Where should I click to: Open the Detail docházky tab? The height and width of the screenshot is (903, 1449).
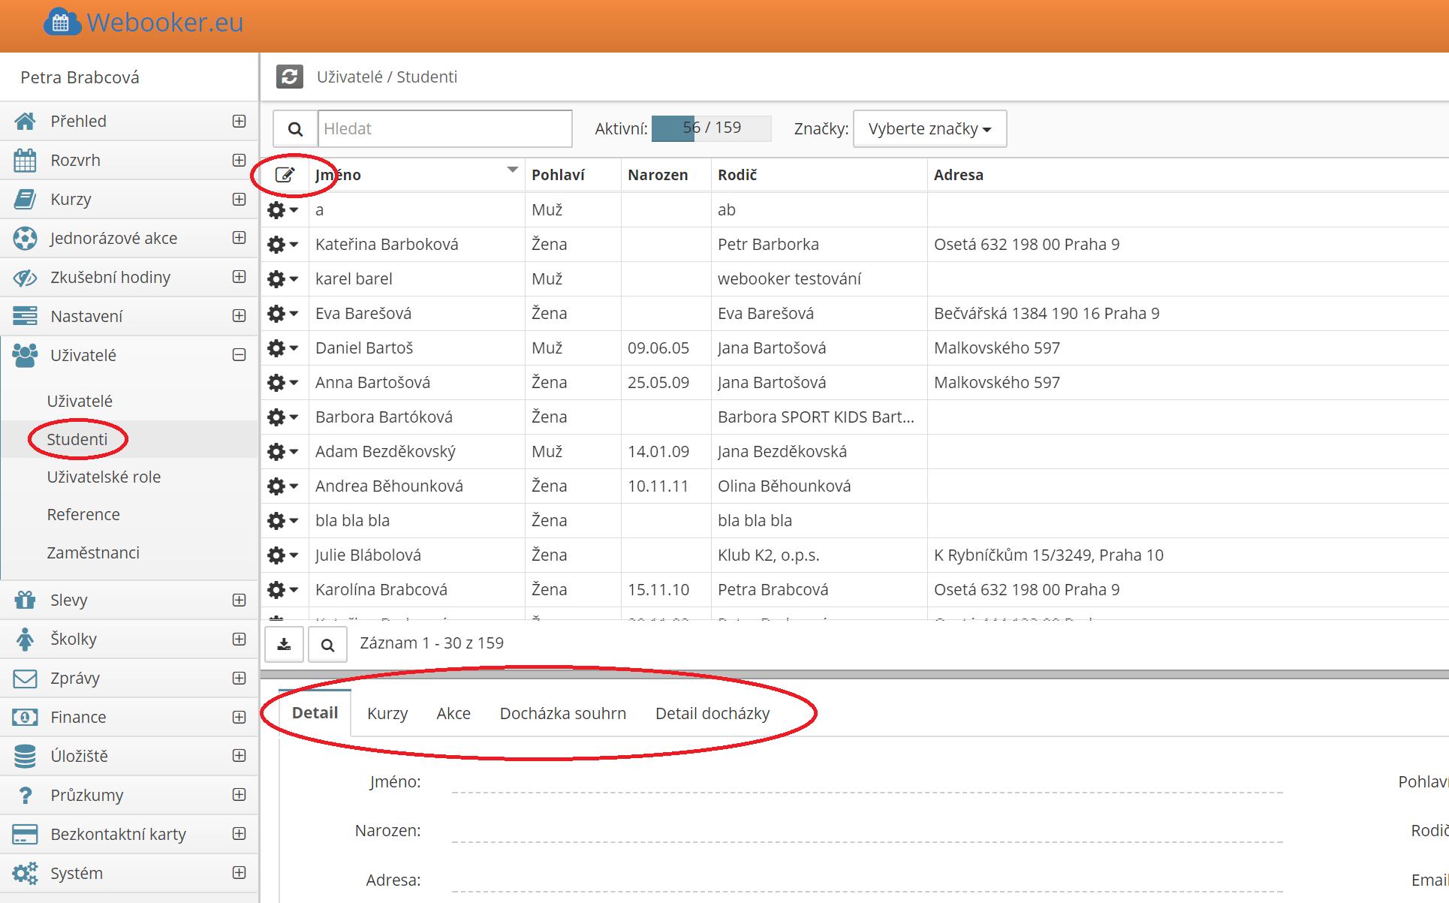click(712, 713)
